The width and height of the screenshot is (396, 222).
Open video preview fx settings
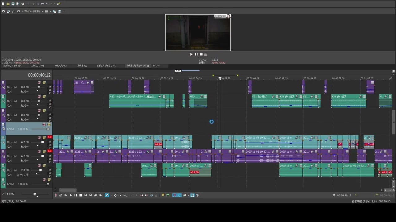[x=13, y=11]
